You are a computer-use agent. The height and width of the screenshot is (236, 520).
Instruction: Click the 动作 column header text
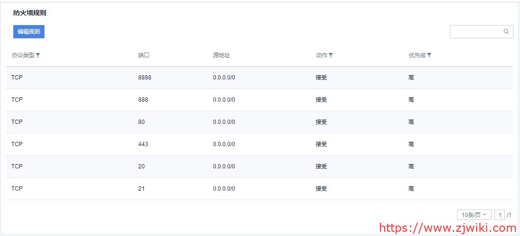pos(322,55)
